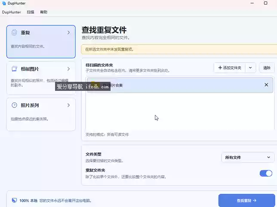Click the 添加文件夹 button
Image resolution: width=277 pixels, height=207 pixels.
[x=230, y=68]
